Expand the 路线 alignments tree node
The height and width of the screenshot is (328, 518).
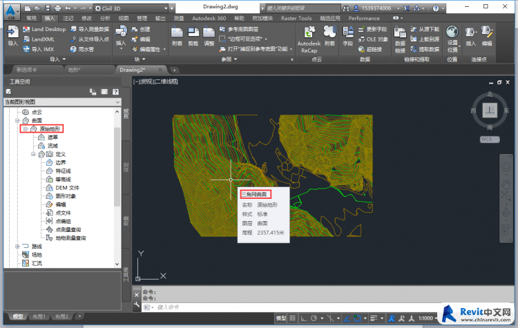point(17,246)
